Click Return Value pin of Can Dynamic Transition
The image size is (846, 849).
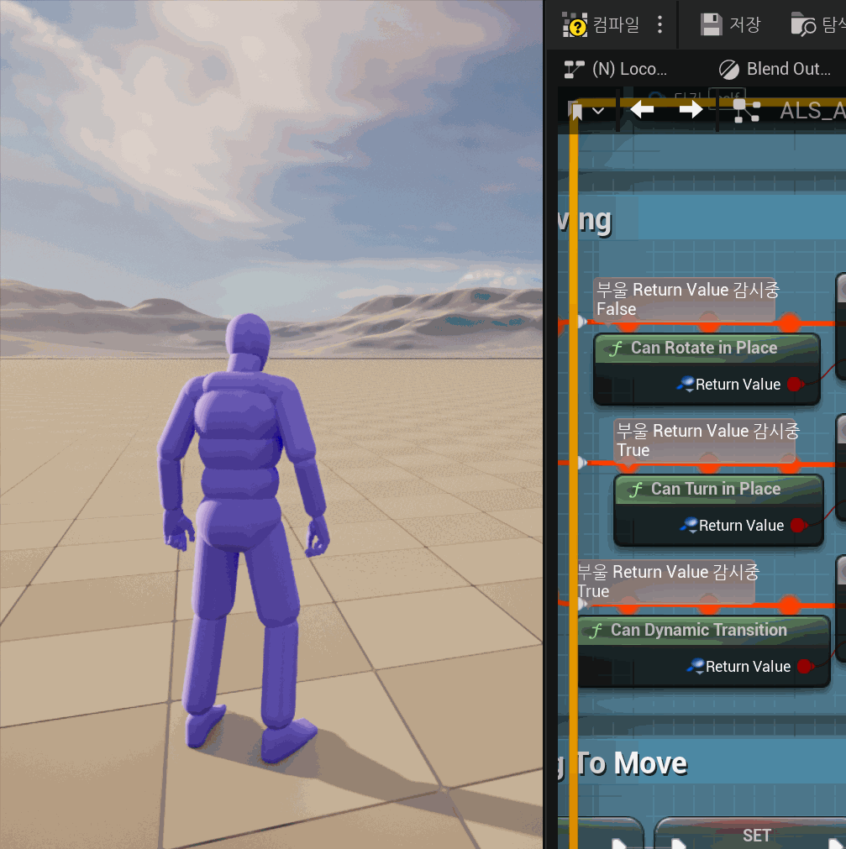tap(805, 667)
